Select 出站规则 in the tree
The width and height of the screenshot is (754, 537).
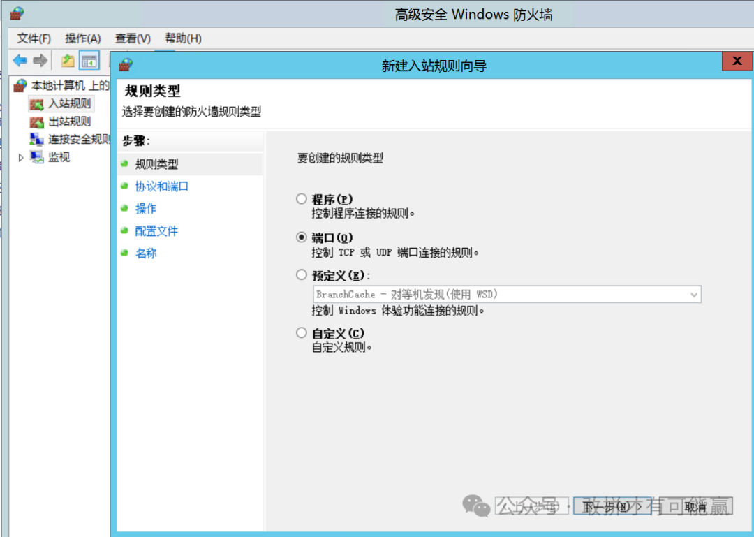click(x=70, y=122)
